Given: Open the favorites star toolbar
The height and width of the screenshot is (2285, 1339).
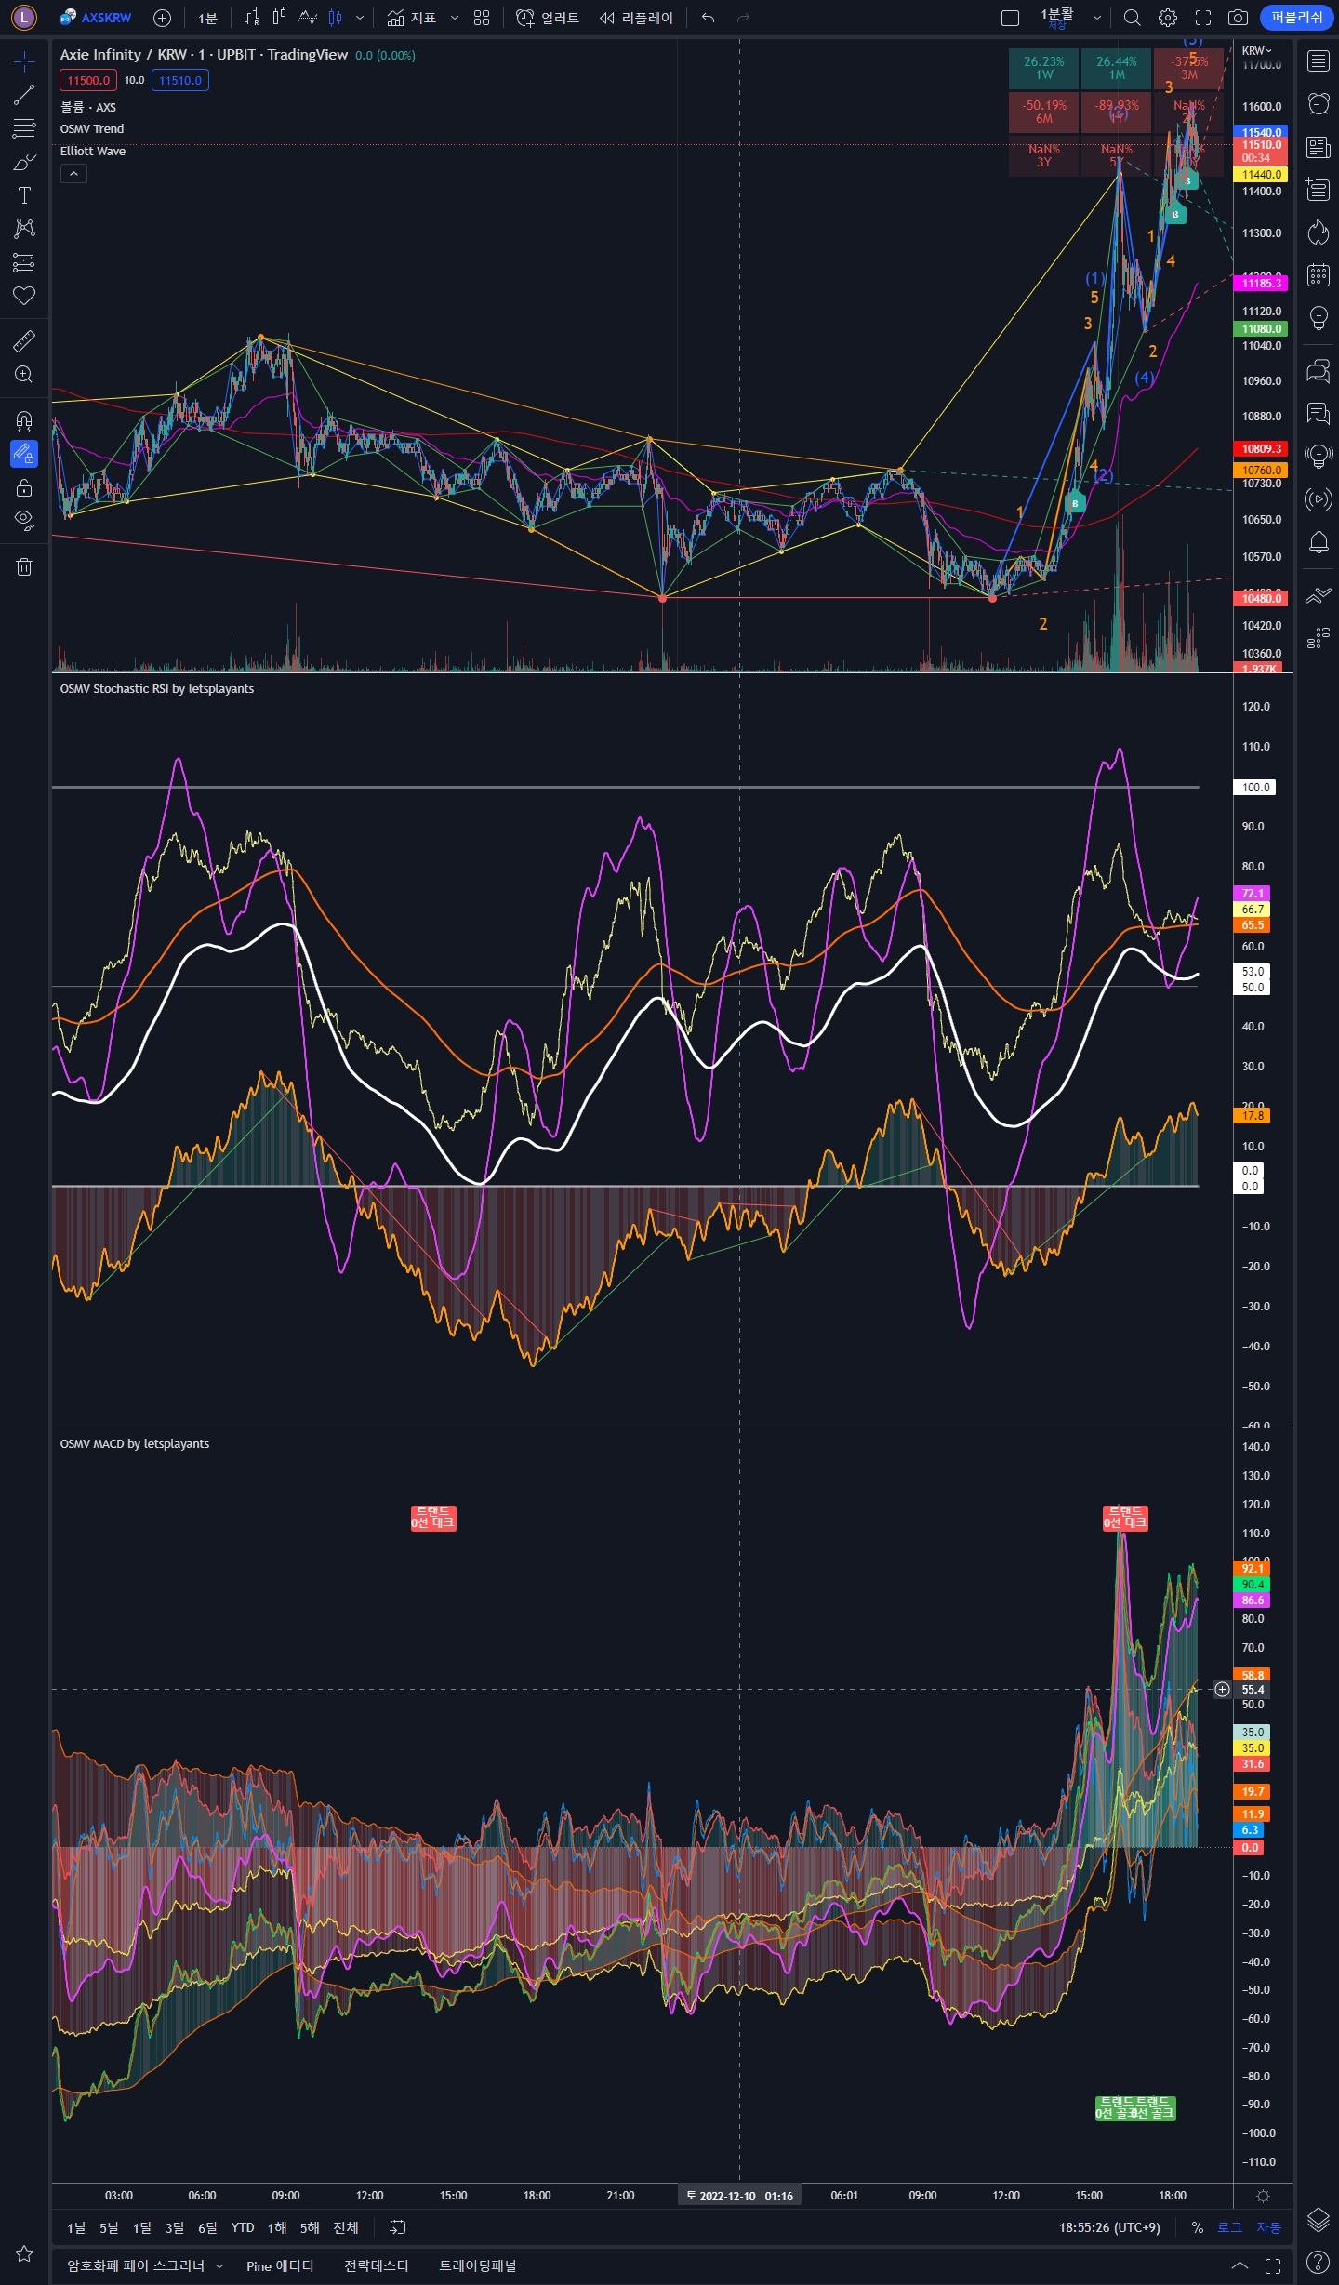Looking at the screenshot, I should point(24,2253).
